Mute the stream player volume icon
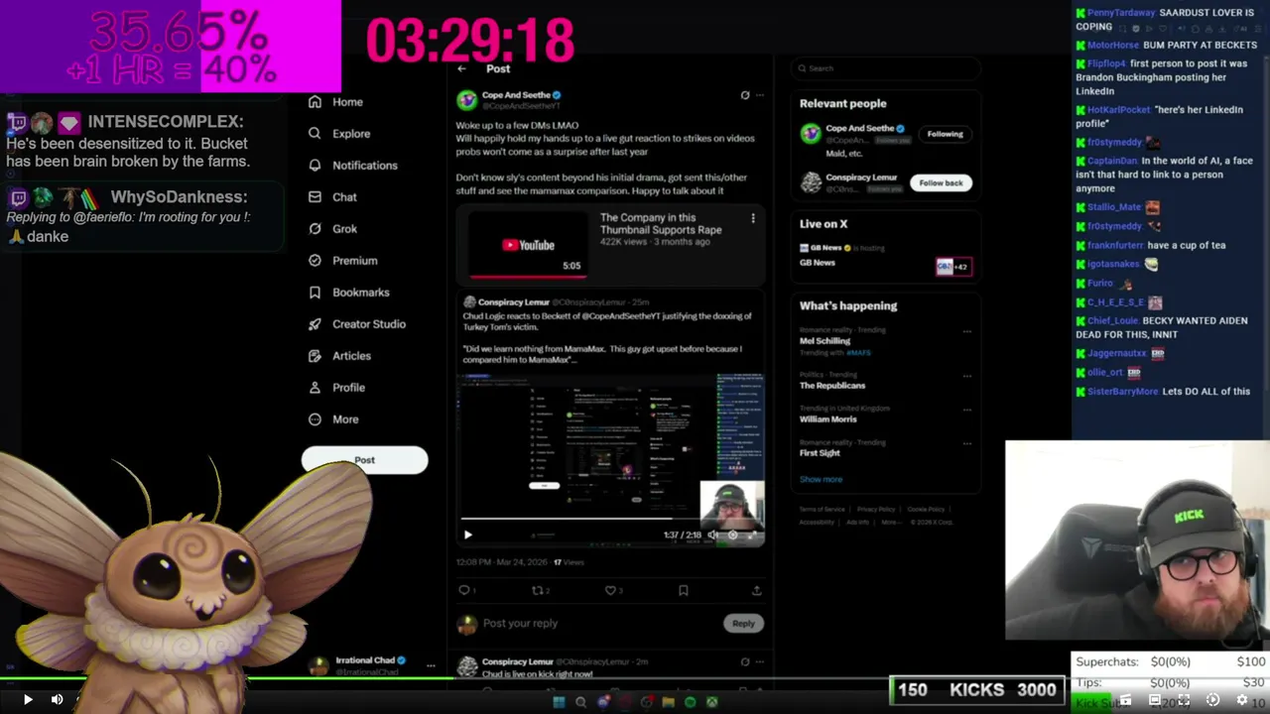The width and height of the screenshot is (1270, 714). (x=57, y=699)
